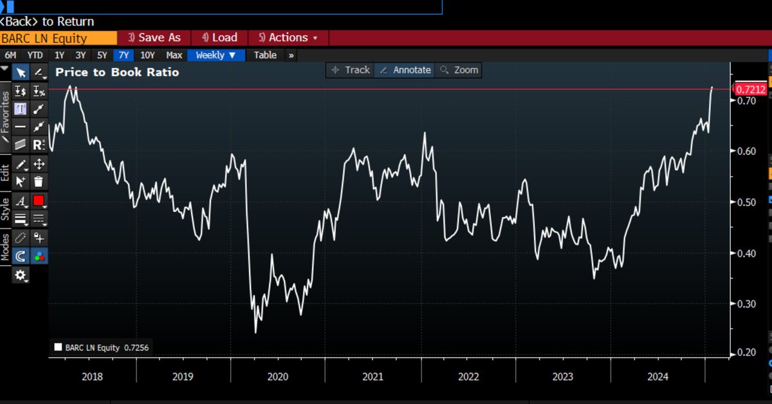Activate Zoom mode for the chart
The height and width of the screenshot is (404, 772).
[458, 69]
